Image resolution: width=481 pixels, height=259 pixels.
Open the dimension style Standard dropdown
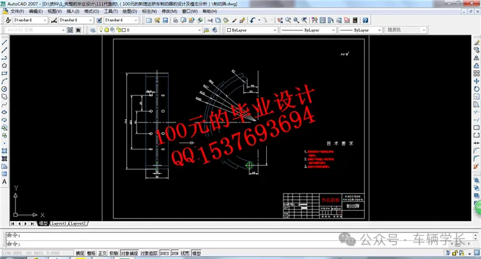[90, 21]
